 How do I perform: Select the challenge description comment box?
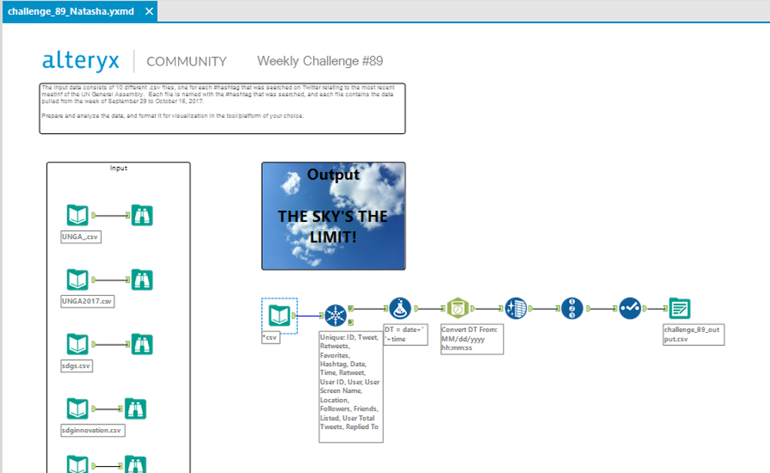pyautogui.click(x=223, y=109)
